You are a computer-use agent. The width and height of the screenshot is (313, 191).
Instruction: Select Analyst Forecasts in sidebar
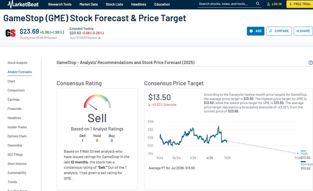pyautogui.click(x=20, y=72)
